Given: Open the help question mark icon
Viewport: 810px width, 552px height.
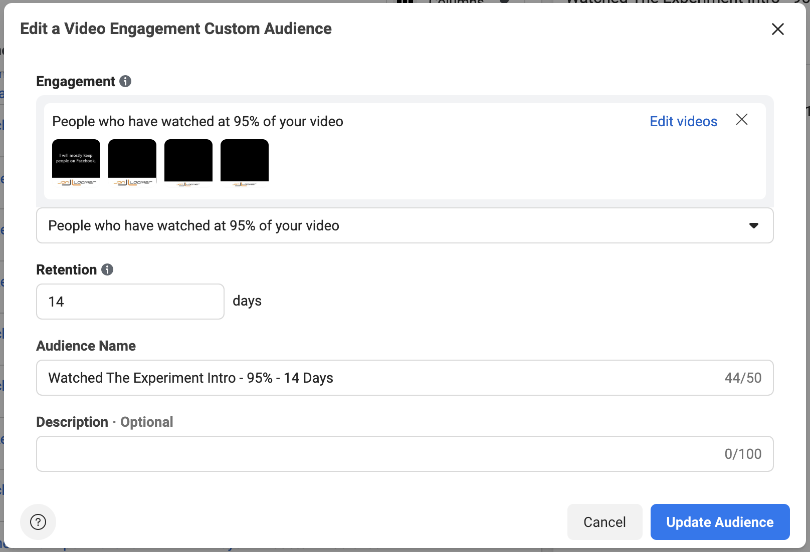Looking at the screenshot, I should pos(38,522).
